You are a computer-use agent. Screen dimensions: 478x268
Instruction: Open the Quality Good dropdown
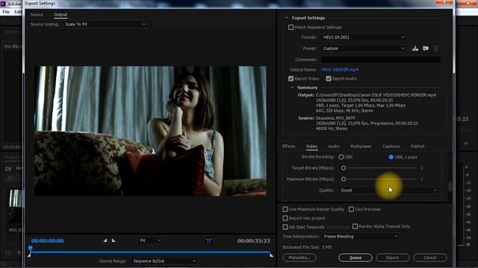(x=388, y=191)
